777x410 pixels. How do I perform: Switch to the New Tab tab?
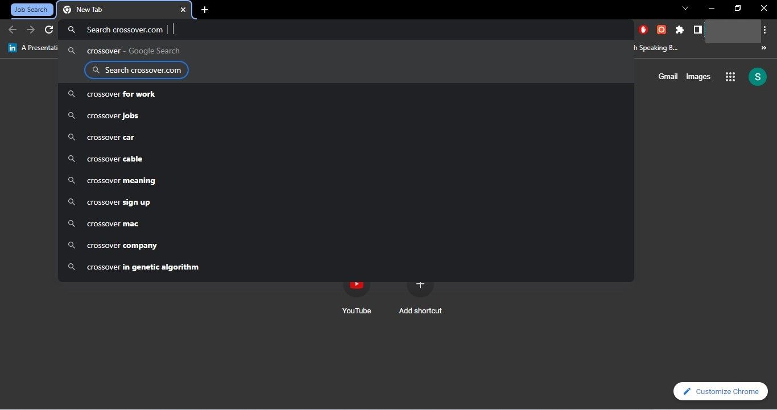124,10
